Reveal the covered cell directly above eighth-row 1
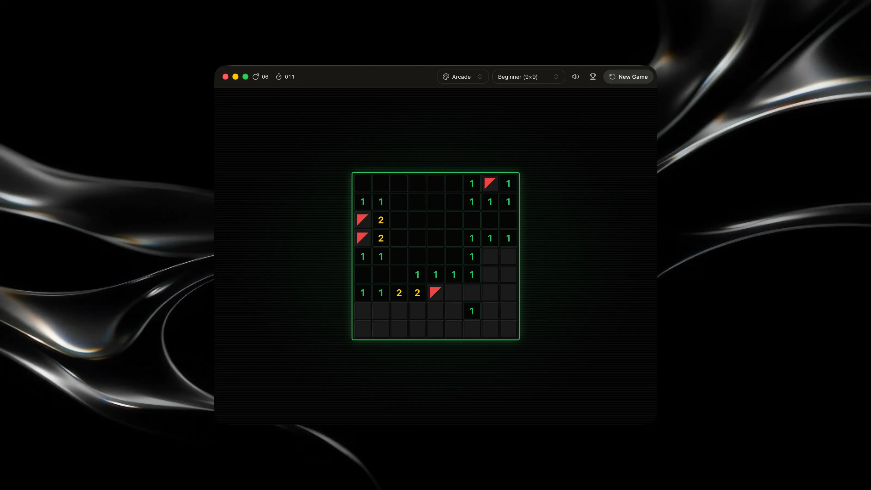Image resolution: width=871 pixels, height=490 pixels. point(472,293)
